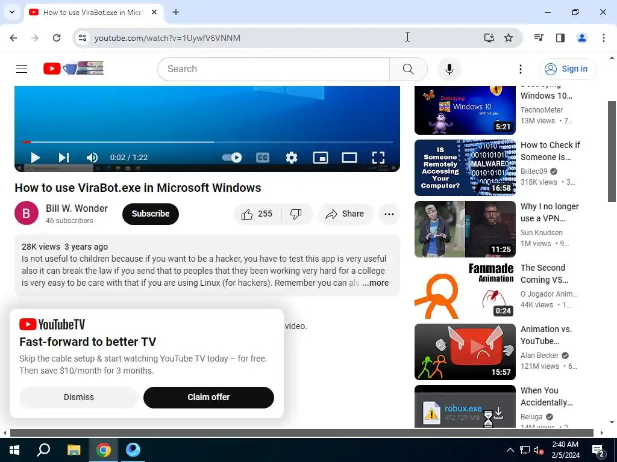Open Chrome side panel
The height and width of the screenshot is (462, 617).
(x=560, y=38)
